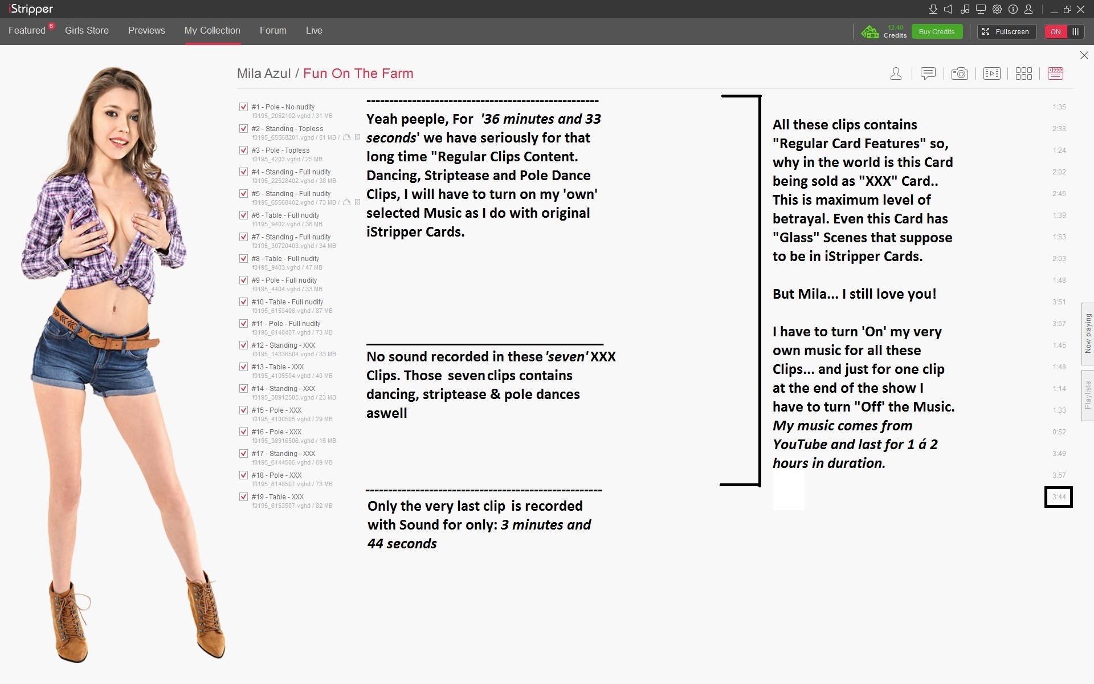The height and width of the screenshot is (684, 1094).
Task: Switch to the Forum tab
Action: tap(273, 31)
